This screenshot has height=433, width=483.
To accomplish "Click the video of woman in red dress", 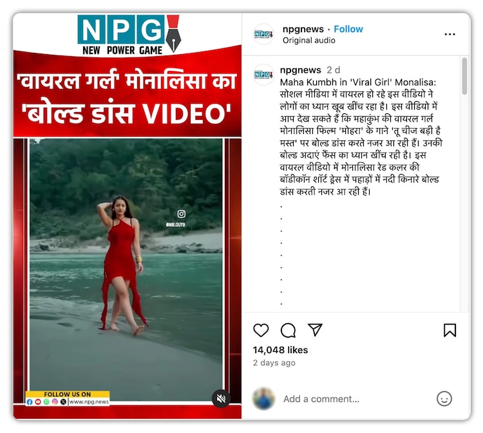I will pos(126,270).
